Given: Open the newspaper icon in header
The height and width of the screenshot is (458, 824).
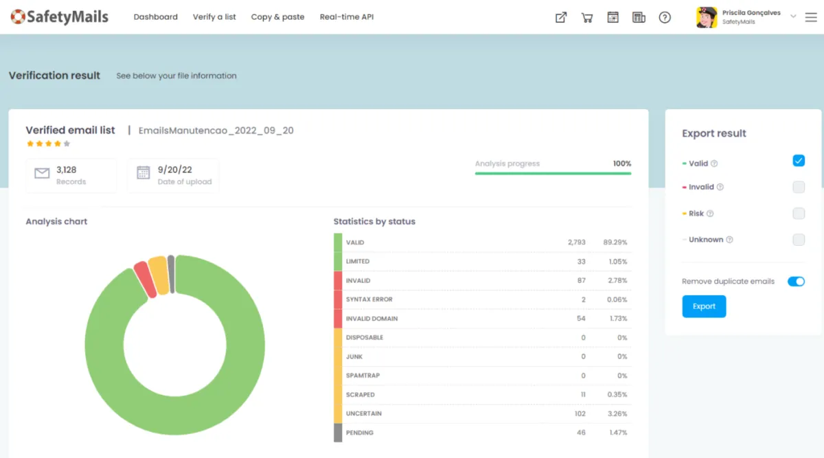Looking at the screenshot, I should tap(639, 18).
